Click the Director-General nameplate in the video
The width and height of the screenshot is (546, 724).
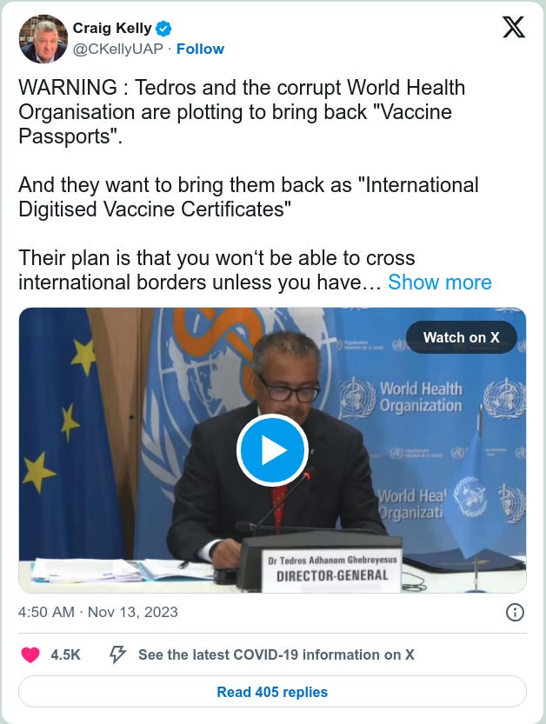pos(331,568)
